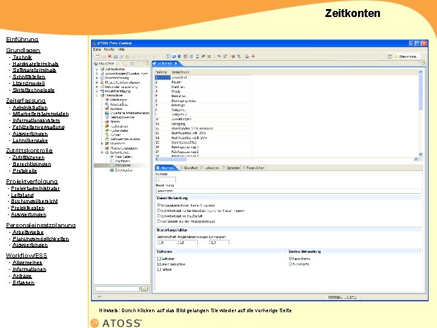Screen dimensions: 437x328
Task: Click the Administration node icon in tree
Action: pyautogui.click(x=102, y=69)
